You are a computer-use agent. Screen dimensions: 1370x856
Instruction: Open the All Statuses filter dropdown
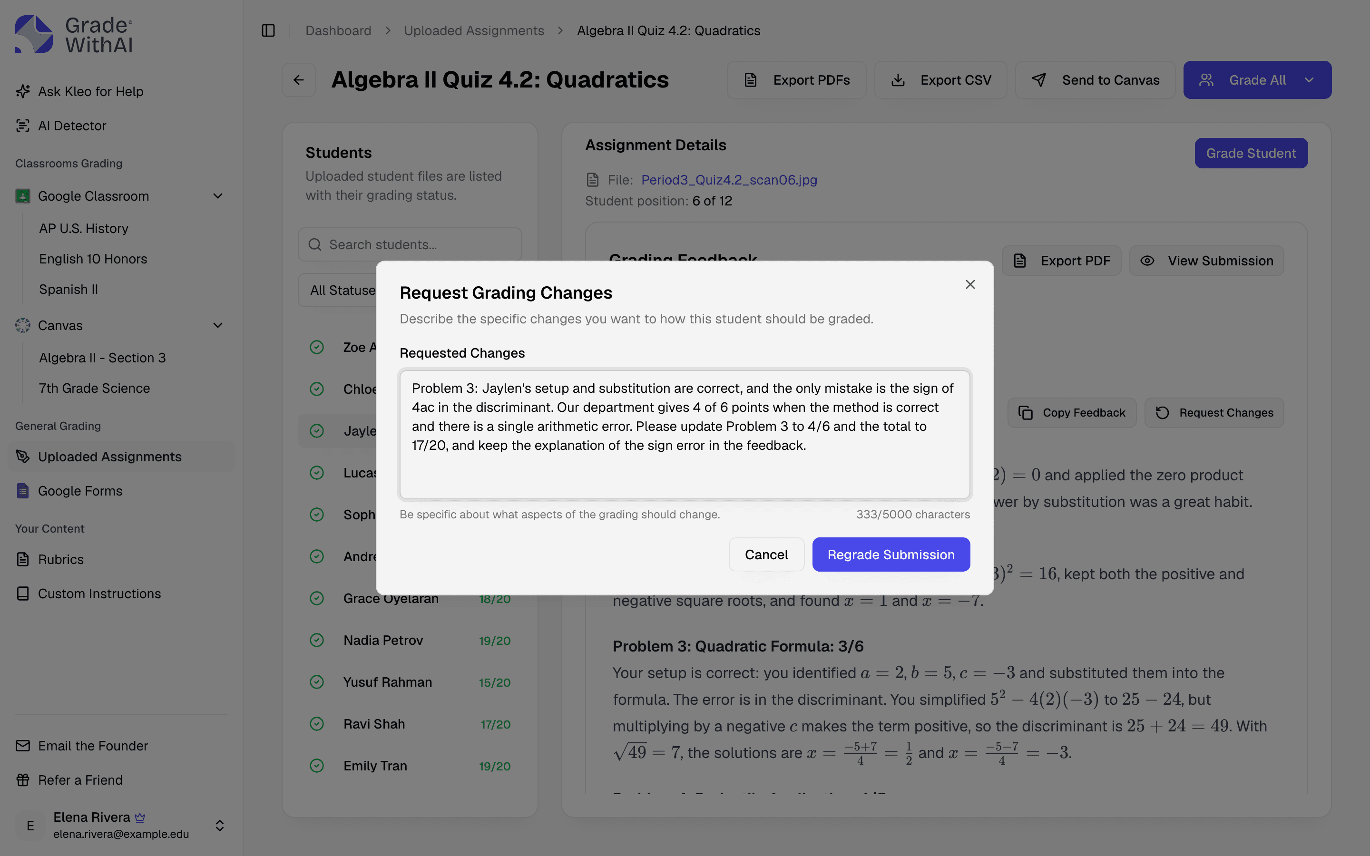(337, 291)
